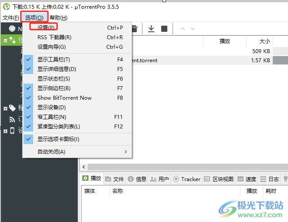Click the up-down arrows torrents sidebar icon

[x=13, y=40]
